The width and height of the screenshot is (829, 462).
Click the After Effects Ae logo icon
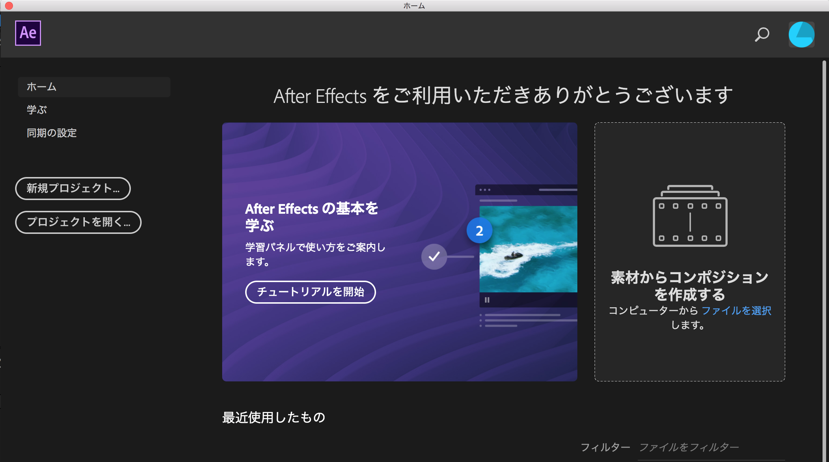tap(28, 33)
